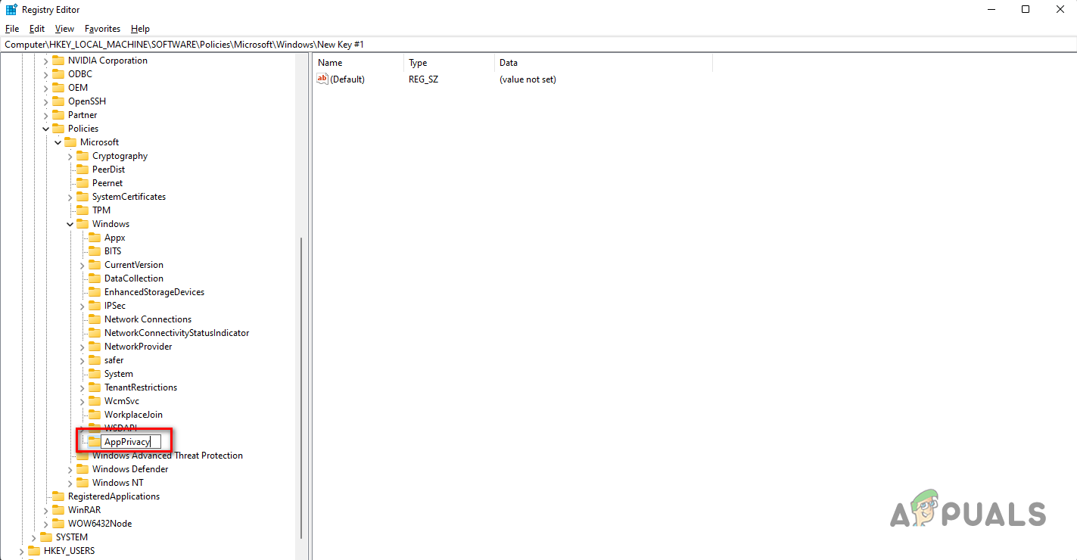Open the Favorites menu

102,29
